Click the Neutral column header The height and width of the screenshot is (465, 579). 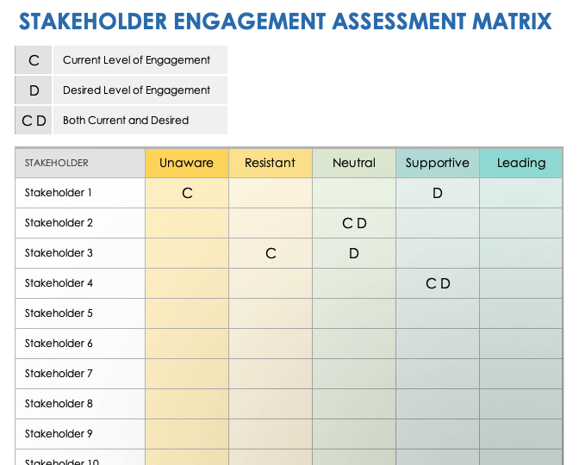click(353, 163)
